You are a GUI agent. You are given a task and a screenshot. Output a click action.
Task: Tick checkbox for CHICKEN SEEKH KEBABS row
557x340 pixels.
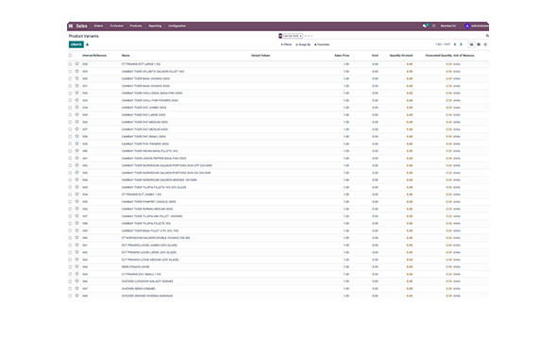pyautogui.click(x=70, y=288)
